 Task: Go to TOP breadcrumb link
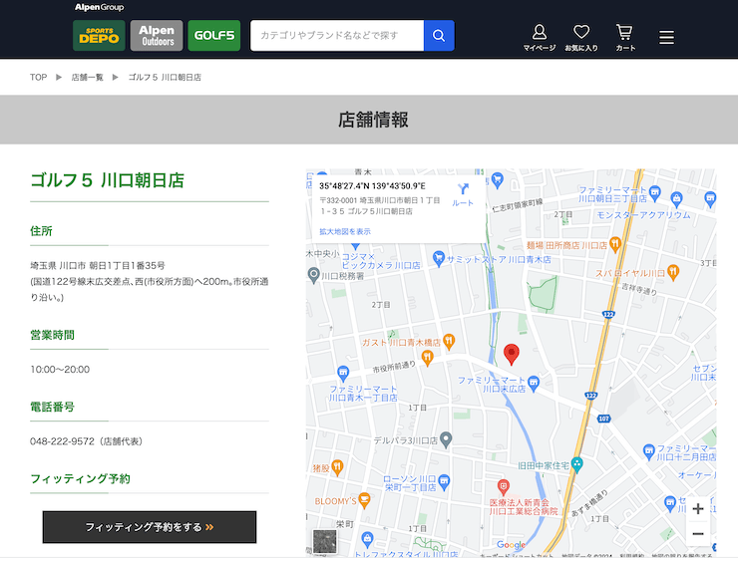39,77
